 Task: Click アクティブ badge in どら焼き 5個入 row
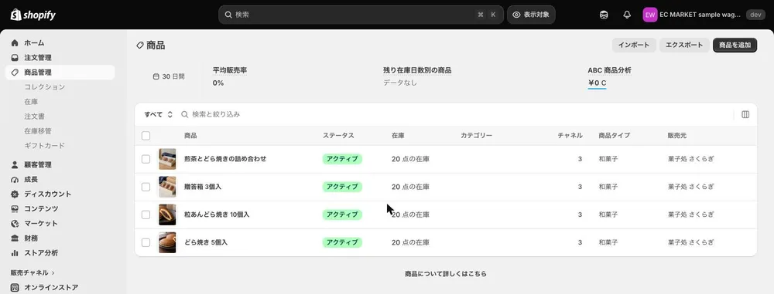pos(342,242)
